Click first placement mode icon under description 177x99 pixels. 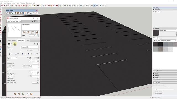click(24, 32)
